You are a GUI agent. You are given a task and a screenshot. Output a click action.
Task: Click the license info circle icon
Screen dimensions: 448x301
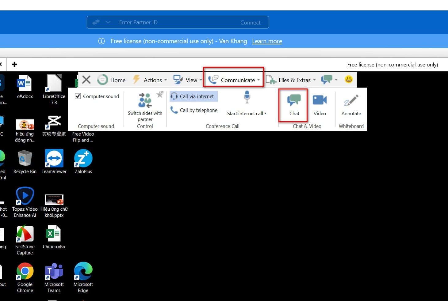(101, 41)
